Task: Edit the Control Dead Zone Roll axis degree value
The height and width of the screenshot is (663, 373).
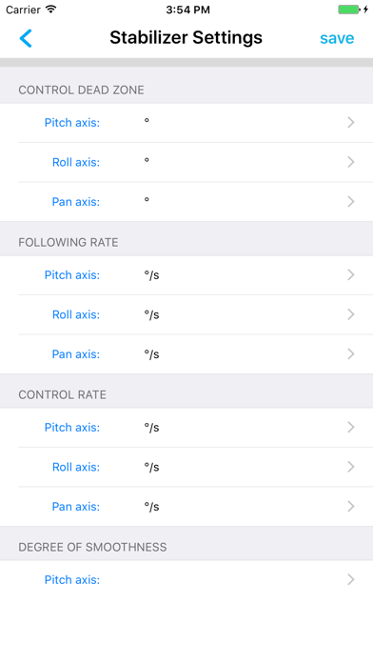Action: point(147,161)
